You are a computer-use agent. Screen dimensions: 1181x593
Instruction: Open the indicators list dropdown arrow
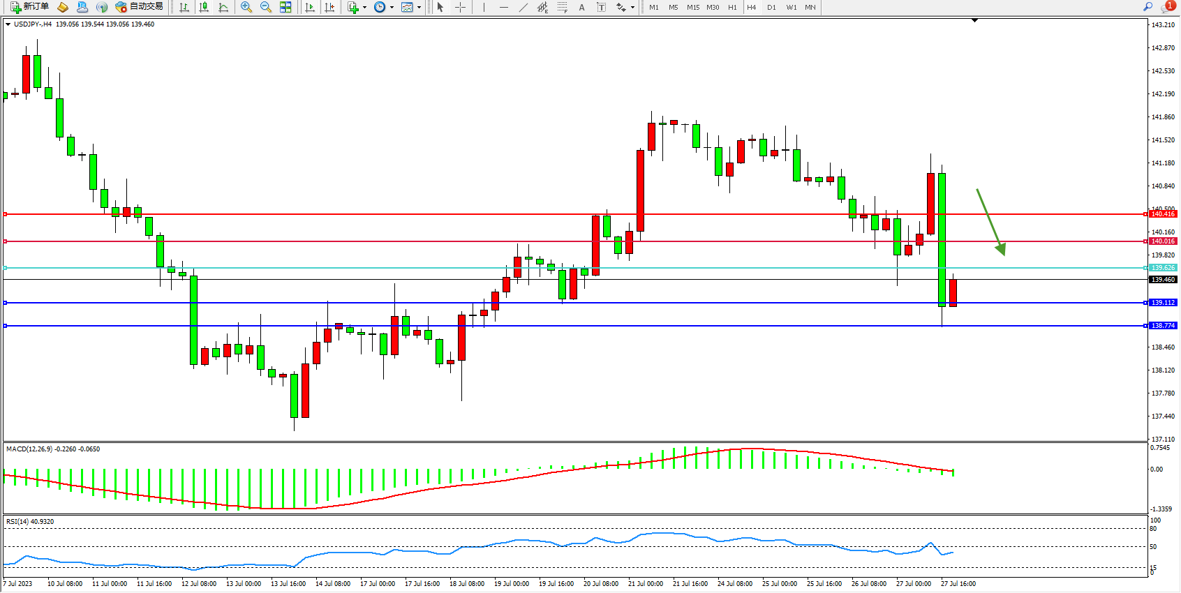[364, 8]
